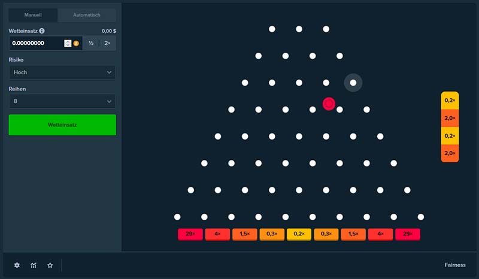This screenshot has width=479, height=279.
Task: Click the info icon next to Wetteinsatz
Action: tap(42, 31)
